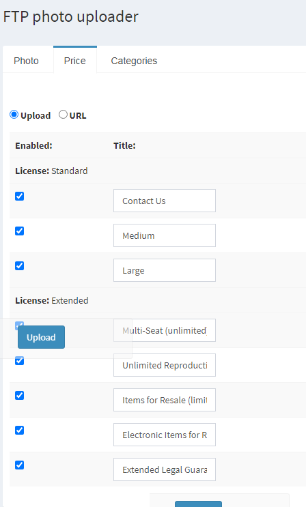Switch to the Photo tab
This screenshot has width=306, height=507.
click(26, 61)
